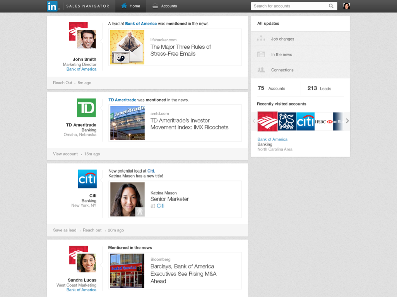Filter updates by Connections
397x297 pixels.
301,70
